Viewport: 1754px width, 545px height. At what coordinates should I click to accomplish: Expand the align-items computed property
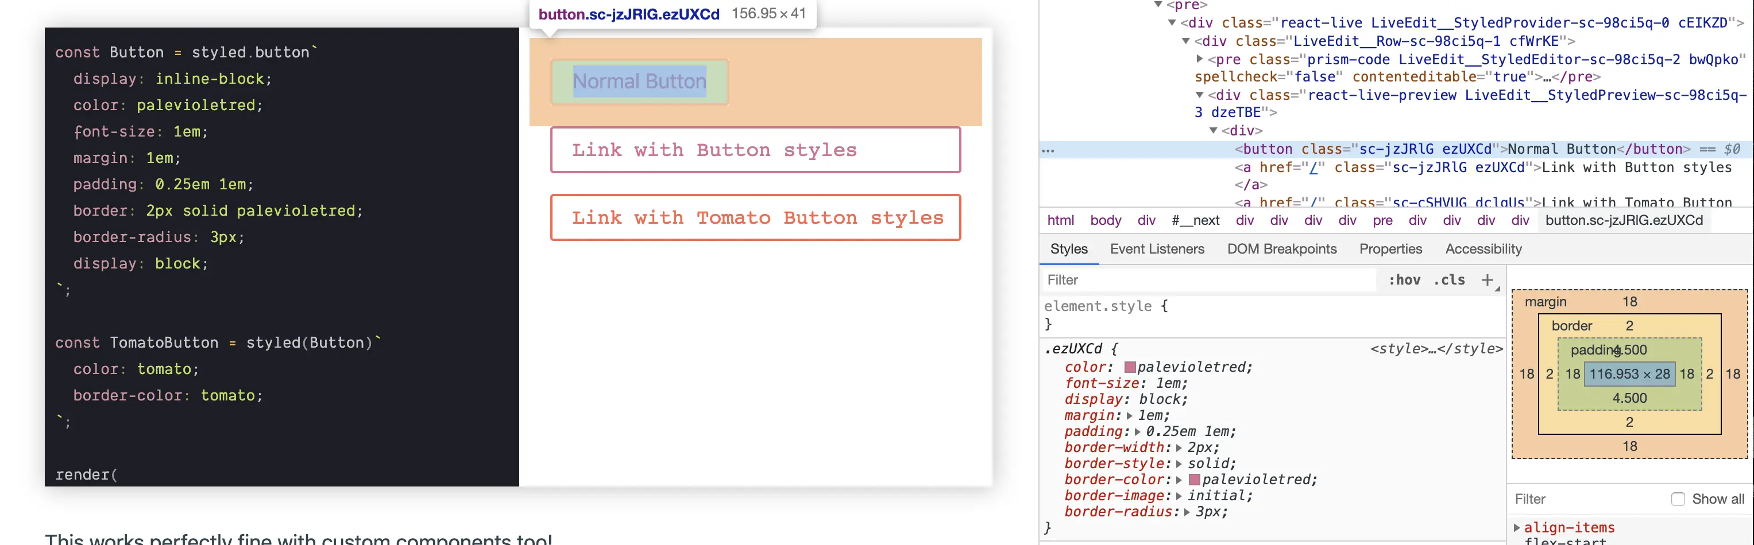coord(1516,527)
